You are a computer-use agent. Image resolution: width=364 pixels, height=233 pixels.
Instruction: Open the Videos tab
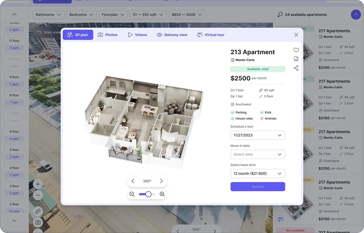pos(138,35)
